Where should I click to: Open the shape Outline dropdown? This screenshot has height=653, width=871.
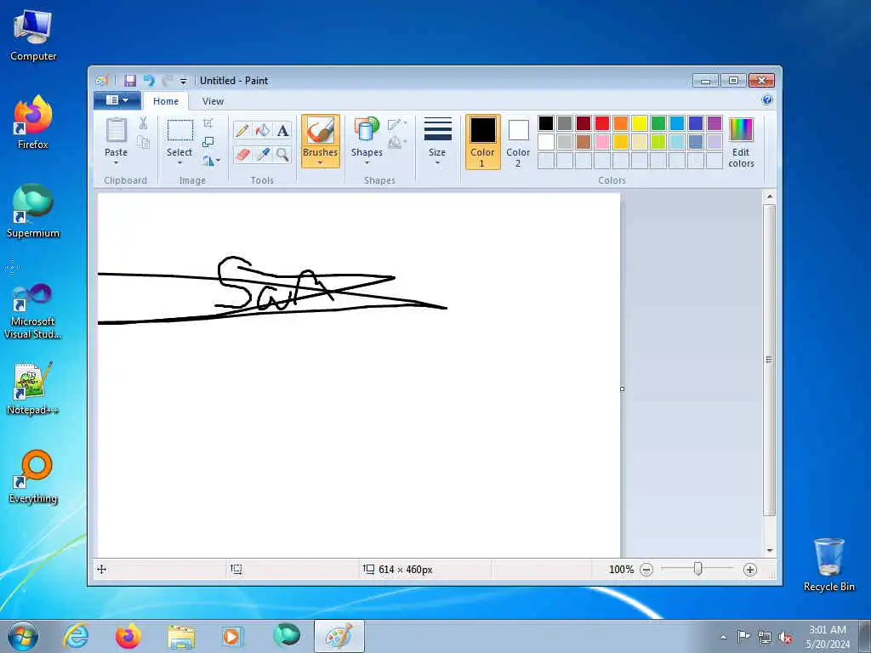(x=397, y=124)
